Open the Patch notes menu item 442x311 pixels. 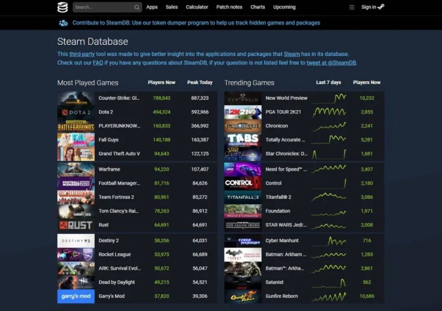pos(229,7)
